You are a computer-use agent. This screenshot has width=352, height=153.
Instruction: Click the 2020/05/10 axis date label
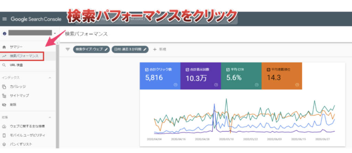[x=226, y=139]
